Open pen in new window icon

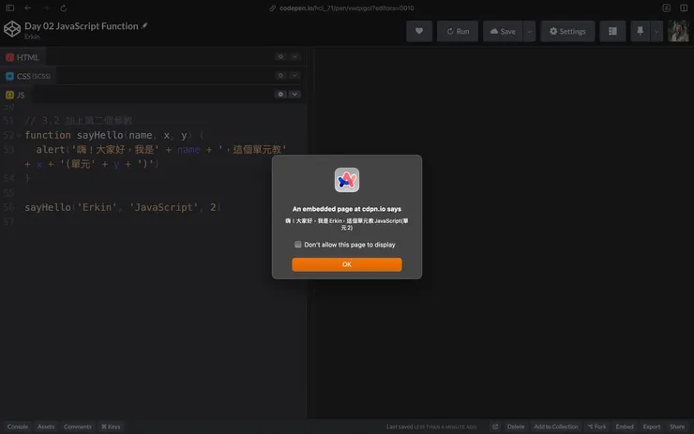[495, 427]
